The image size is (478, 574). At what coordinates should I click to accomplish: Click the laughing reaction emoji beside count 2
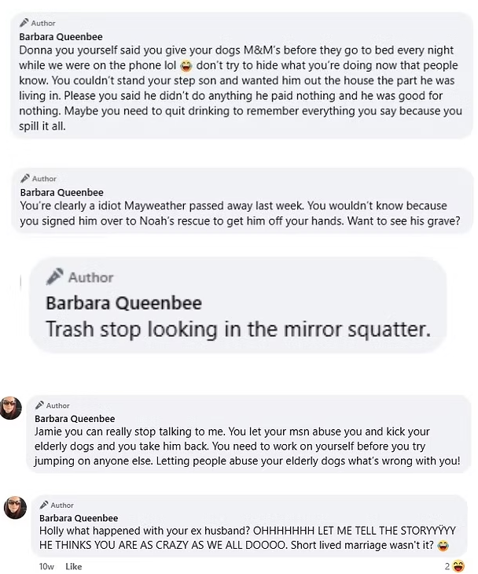click(x=459, y=566)
